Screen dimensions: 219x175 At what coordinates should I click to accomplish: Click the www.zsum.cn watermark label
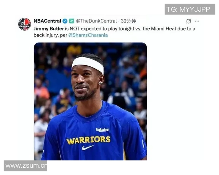coord(26,166)
